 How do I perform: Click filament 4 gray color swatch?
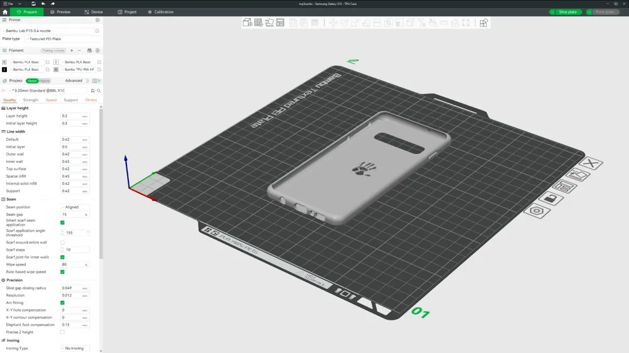tap(56, 69)
